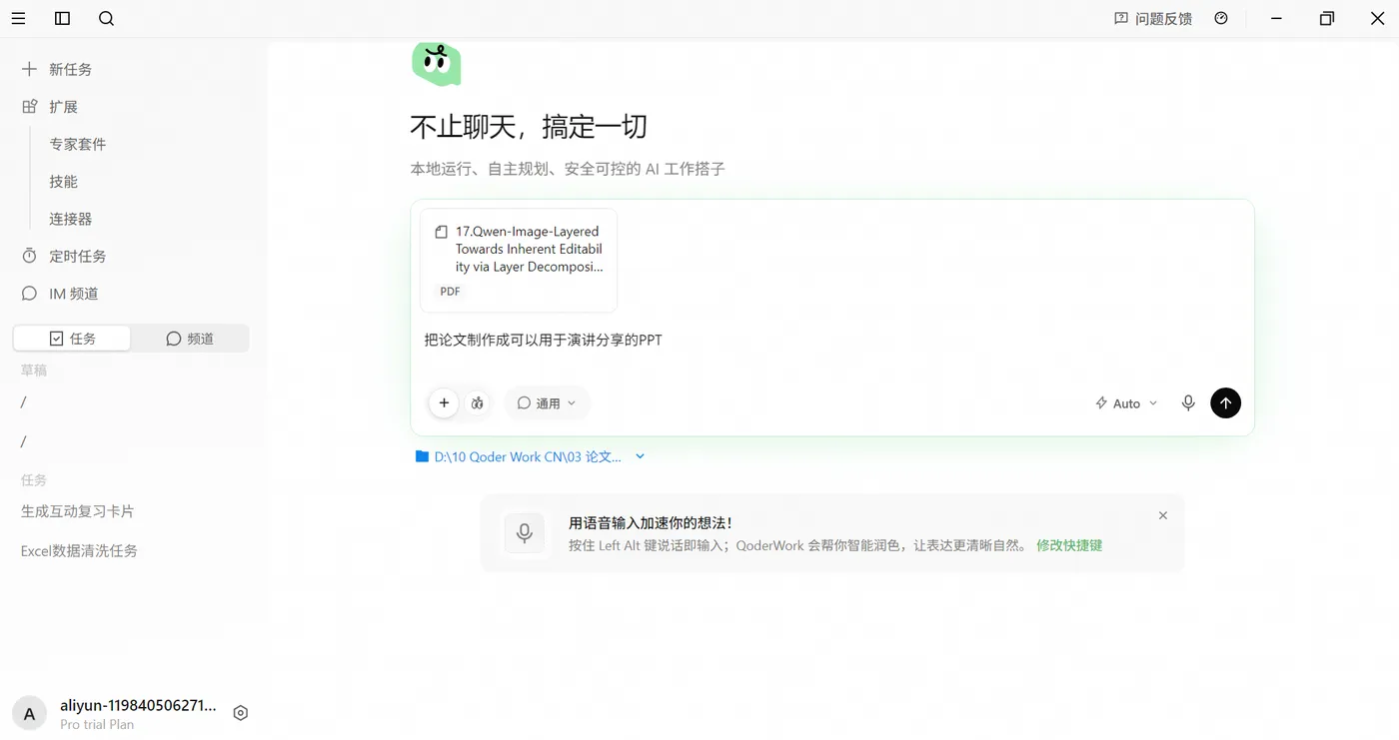Select 连接器 in sidebar
Screen dimensions: 1399x740
[70, 219]
